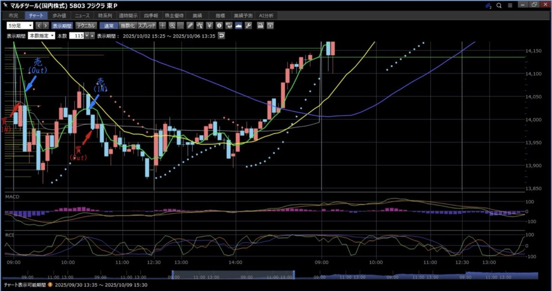The image size is (552, 291).
Task: Click the crosshair cursor icon
Action: [x=163, y=25]
